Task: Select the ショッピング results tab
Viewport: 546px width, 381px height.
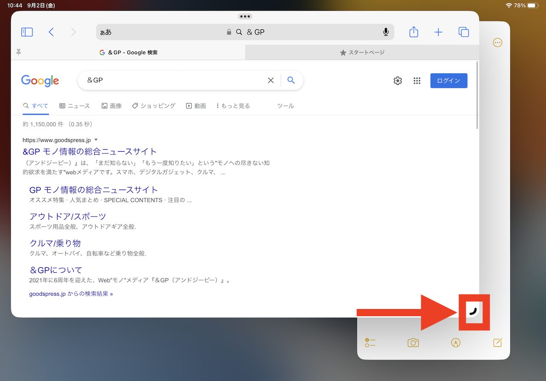Action: [x=154, y=106]
